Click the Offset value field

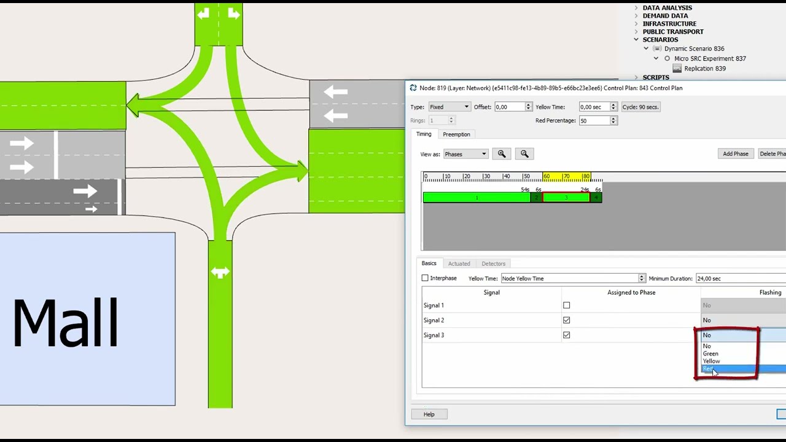[510, 107]
